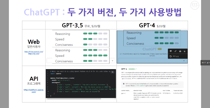
Task: Click the copy icon in popup toolbar
Action: (185, 51)
